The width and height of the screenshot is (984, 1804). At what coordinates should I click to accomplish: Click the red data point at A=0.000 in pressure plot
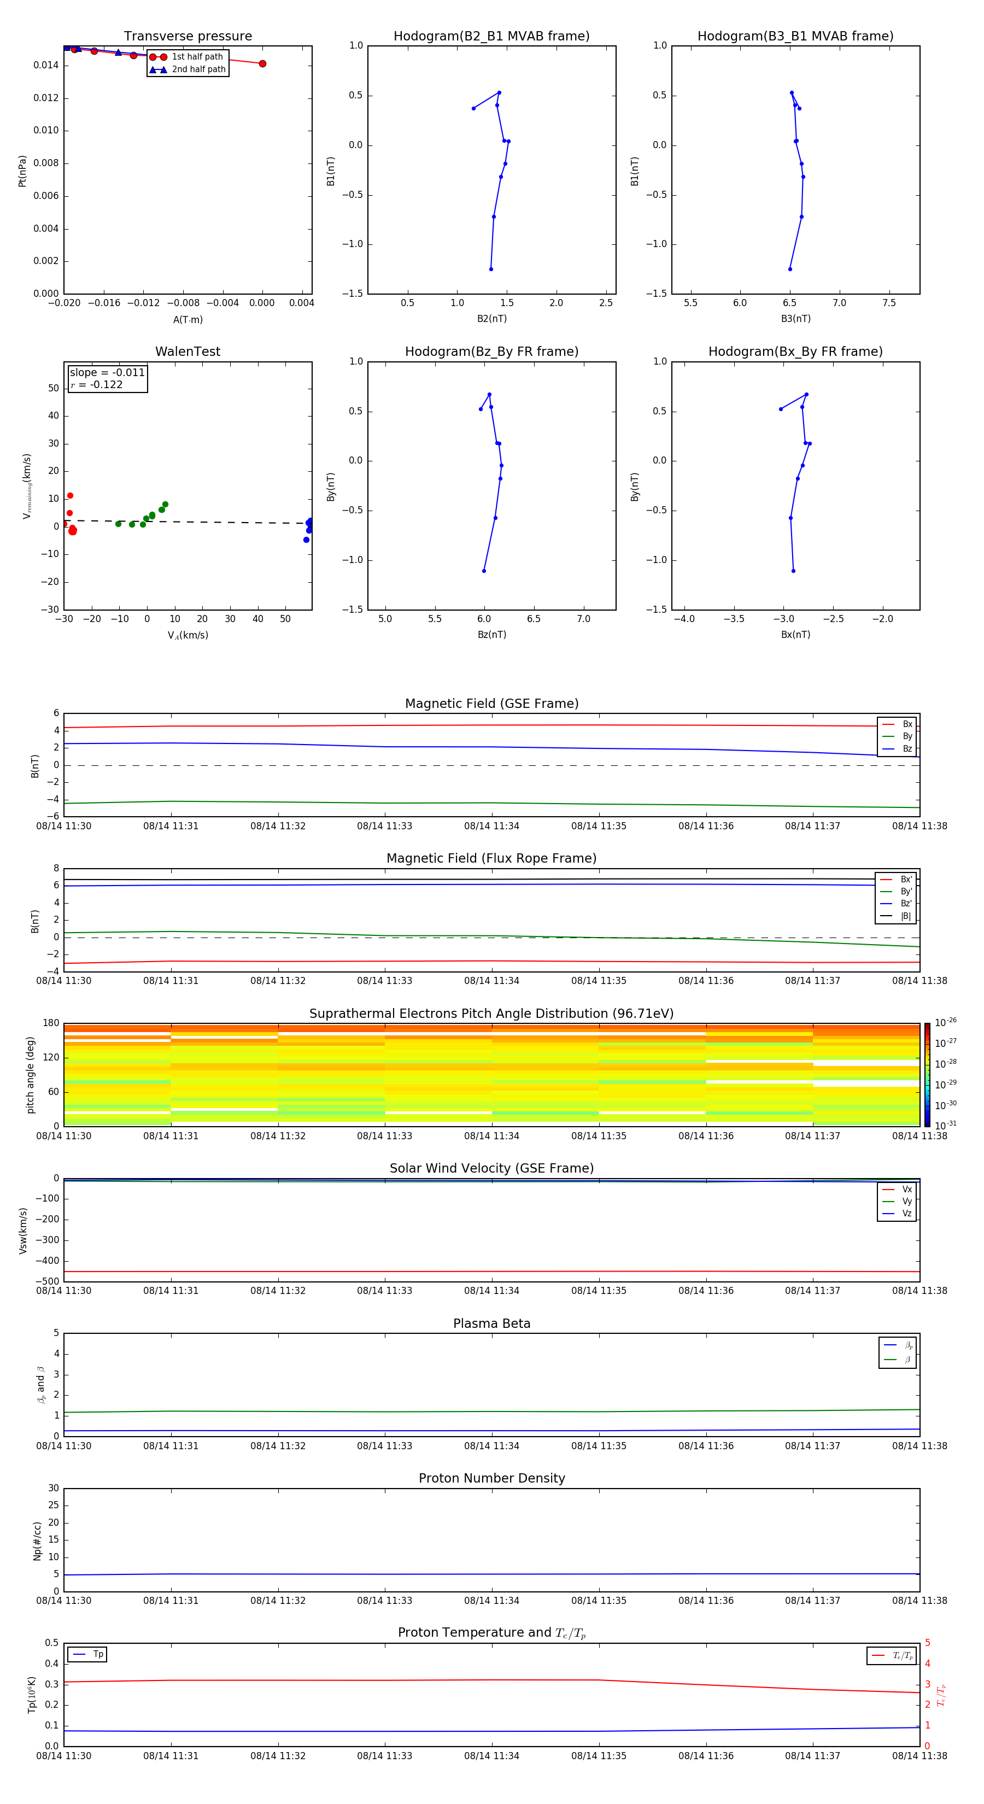click(x=262, y=64)
